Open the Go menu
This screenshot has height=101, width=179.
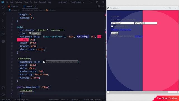(x=31, y=2)
